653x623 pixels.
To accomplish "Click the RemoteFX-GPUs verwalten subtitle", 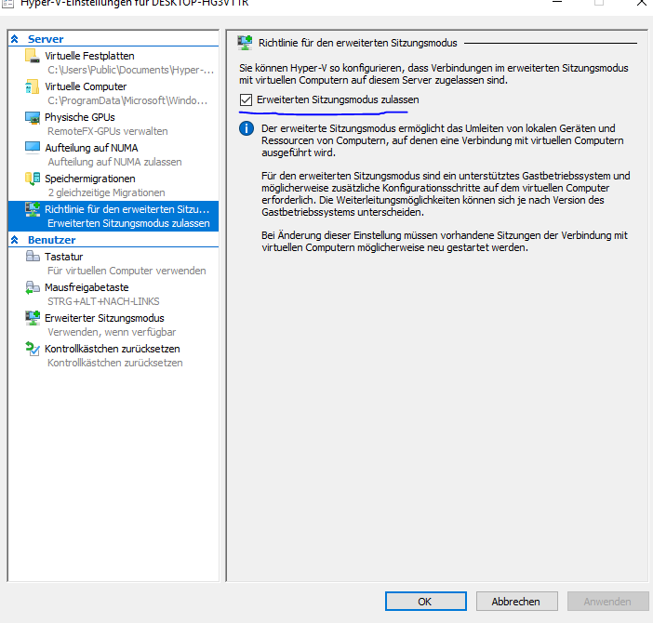I will click(x=108, y=131).
